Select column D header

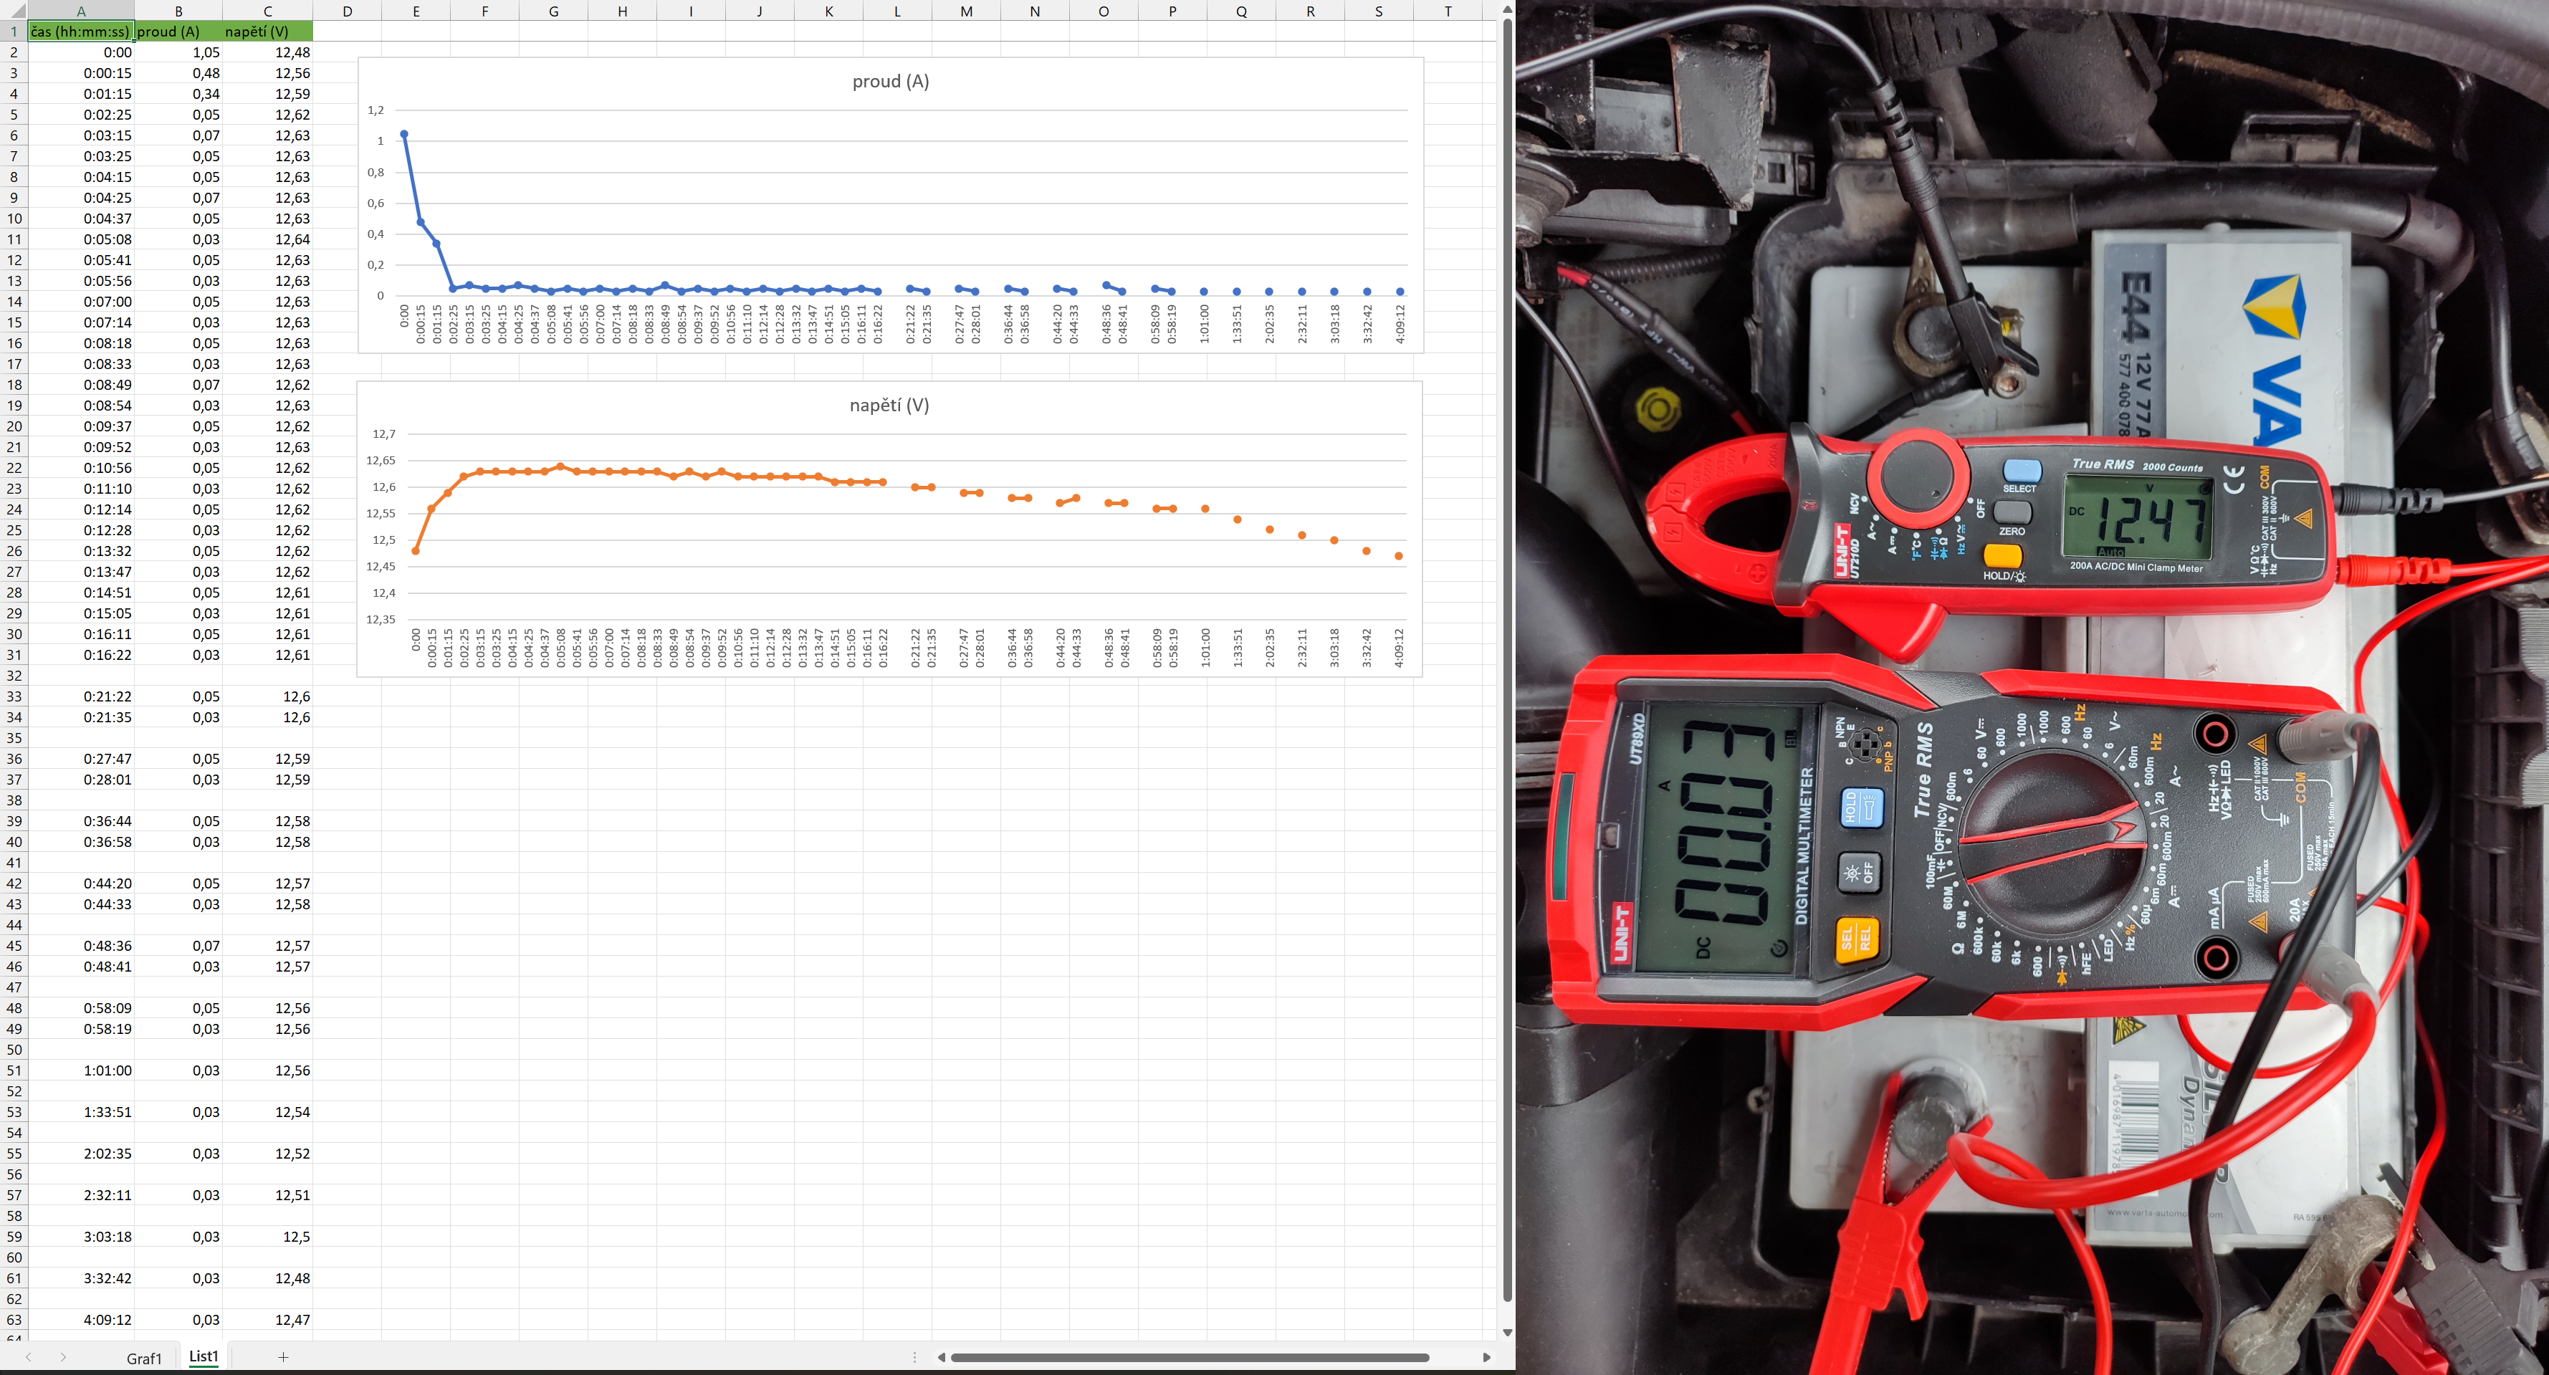[348, 11]
